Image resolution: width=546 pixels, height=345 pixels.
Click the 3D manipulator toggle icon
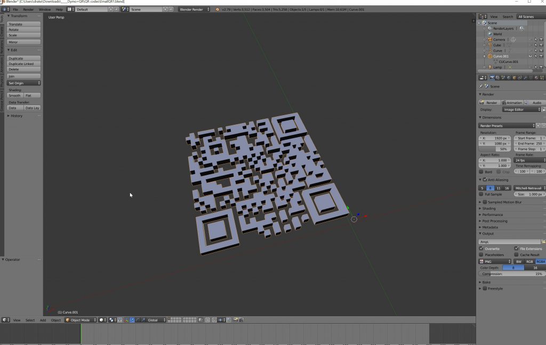point(126,320)
